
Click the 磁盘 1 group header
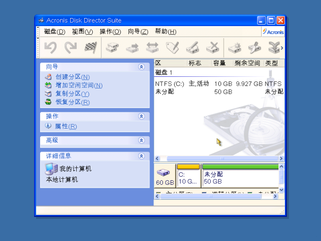tap(164, 72)
